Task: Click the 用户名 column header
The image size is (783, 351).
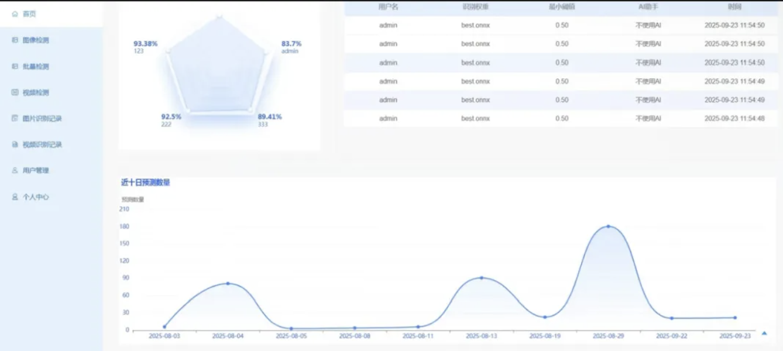Action: coord(388,7)
